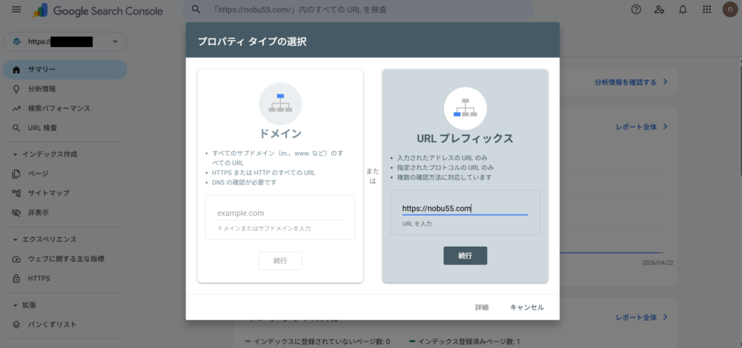742x348 pixels.
Task: Click the help question mark icon
Action: pos(636,9)
